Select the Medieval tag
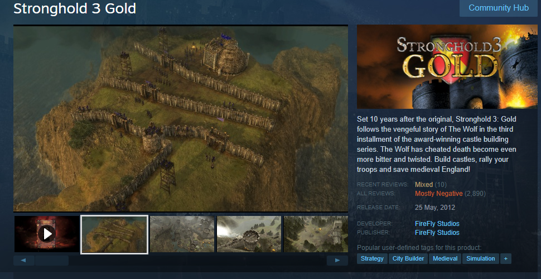Image resolution: width=541 pixels, height=279 pixels. (x=445, y=258)
